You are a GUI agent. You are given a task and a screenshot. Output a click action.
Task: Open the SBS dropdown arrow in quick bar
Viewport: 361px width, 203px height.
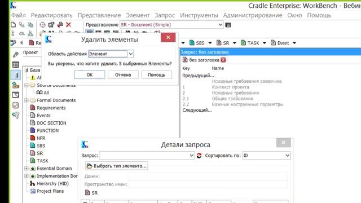(210, 43)
